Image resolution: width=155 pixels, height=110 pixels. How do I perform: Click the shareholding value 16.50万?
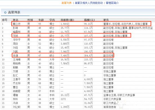coord(65,59)
